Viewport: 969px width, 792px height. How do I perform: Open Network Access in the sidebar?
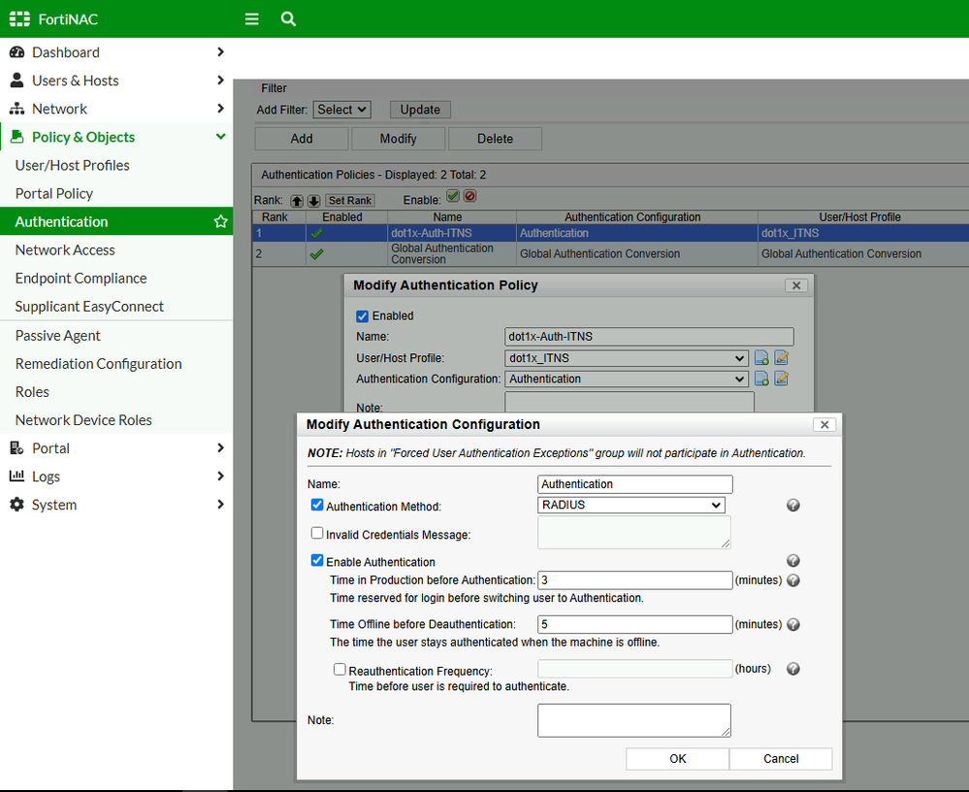click(65, 249)
